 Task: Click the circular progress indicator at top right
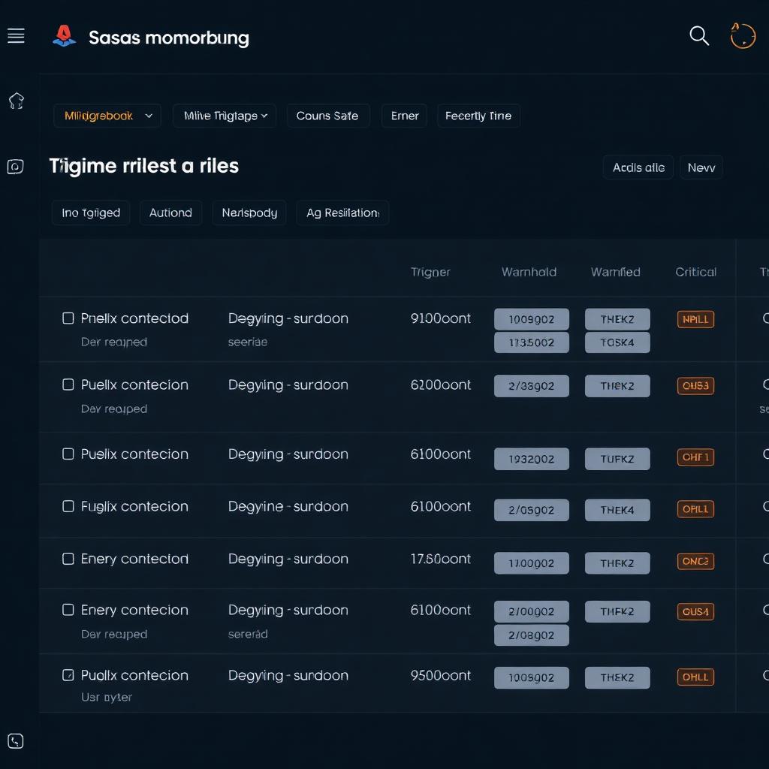(x=743, y=35)
